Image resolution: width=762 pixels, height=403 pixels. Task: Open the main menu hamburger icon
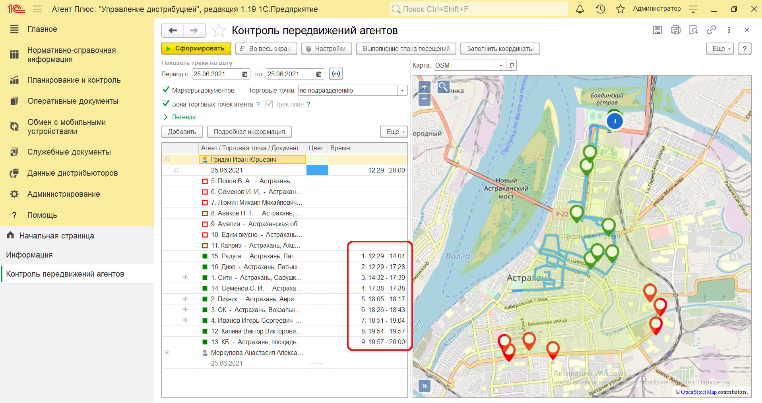tap(37, 9)
